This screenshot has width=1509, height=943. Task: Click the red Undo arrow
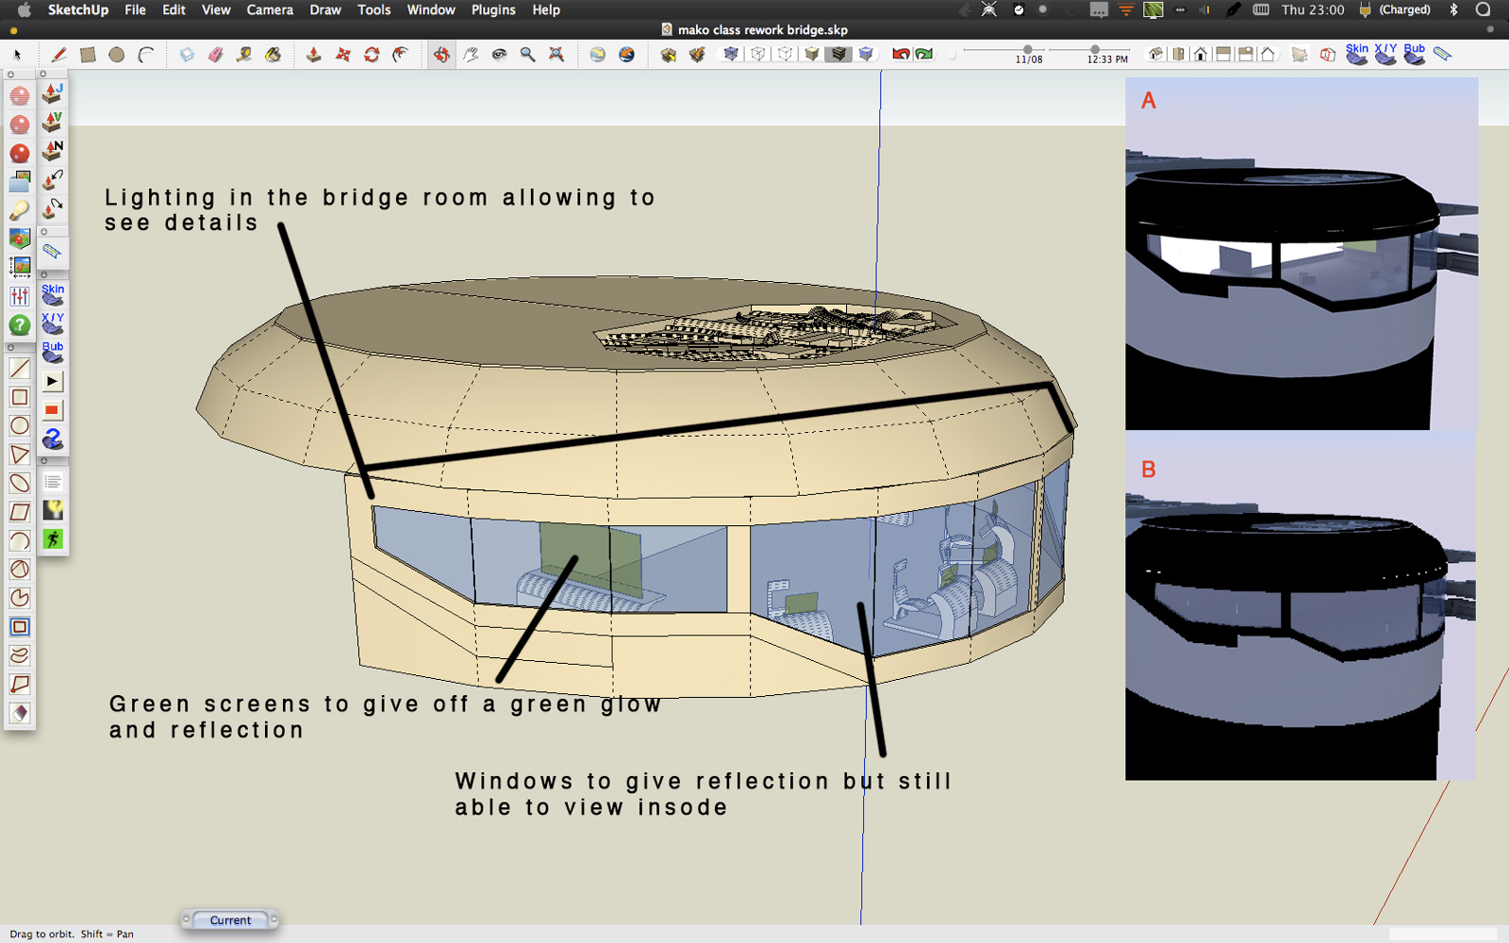[x=901, y=55]
